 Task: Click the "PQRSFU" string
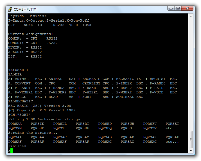click(x=150, y=124)
